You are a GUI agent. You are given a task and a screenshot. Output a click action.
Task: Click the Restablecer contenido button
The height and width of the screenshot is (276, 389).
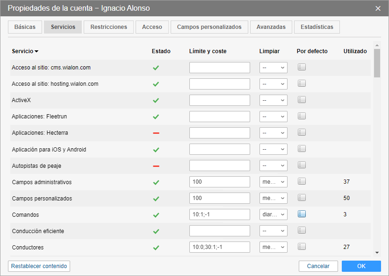[39, 266]
